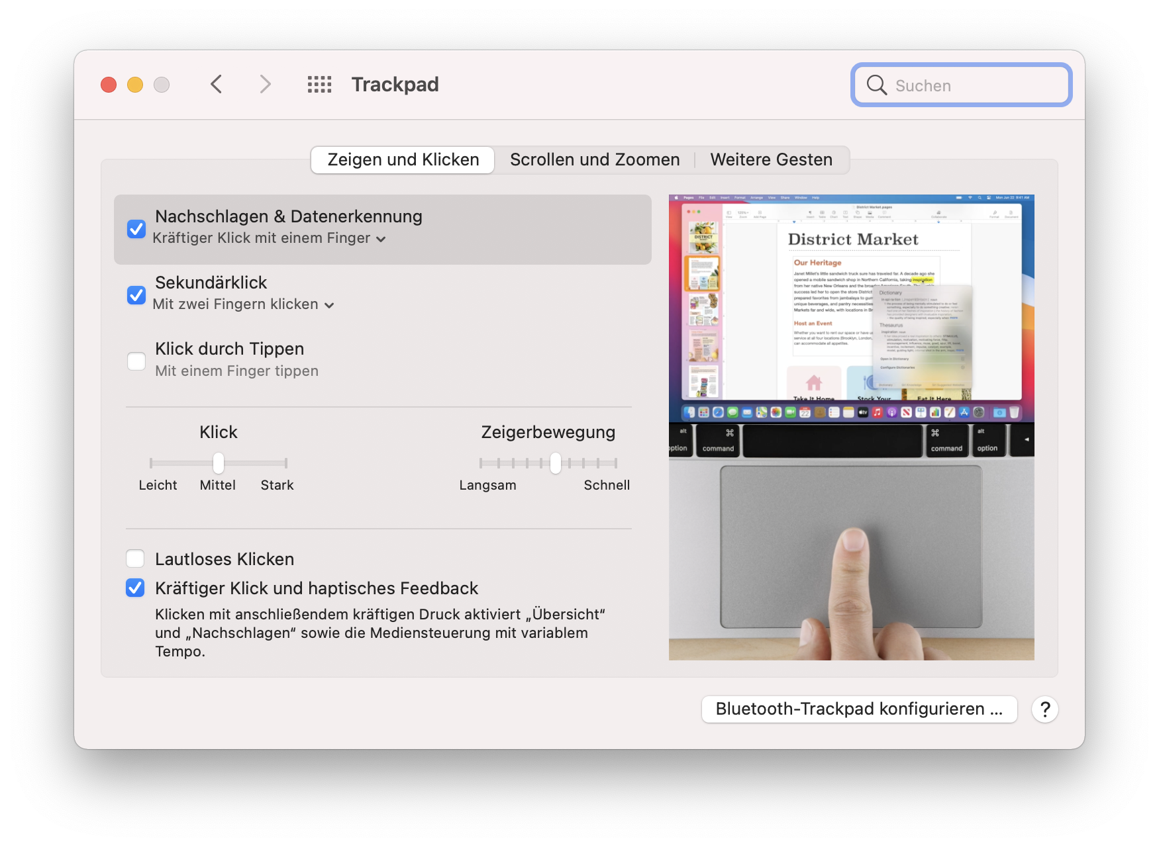The width and height of the screenshot is (1159, 847).
Task: Click the Sekundärklick label text
Action: tap(211, 283)
